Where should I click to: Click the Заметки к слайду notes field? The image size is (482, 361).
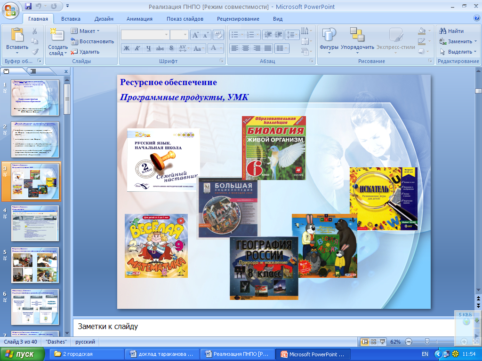coord(264,327)
